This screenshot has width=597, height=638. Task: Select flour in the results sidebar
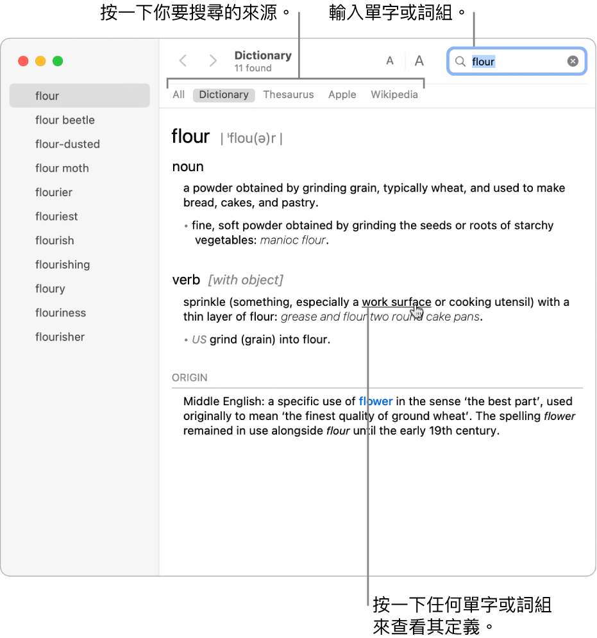pyautogui.click(x=80, y=96)
